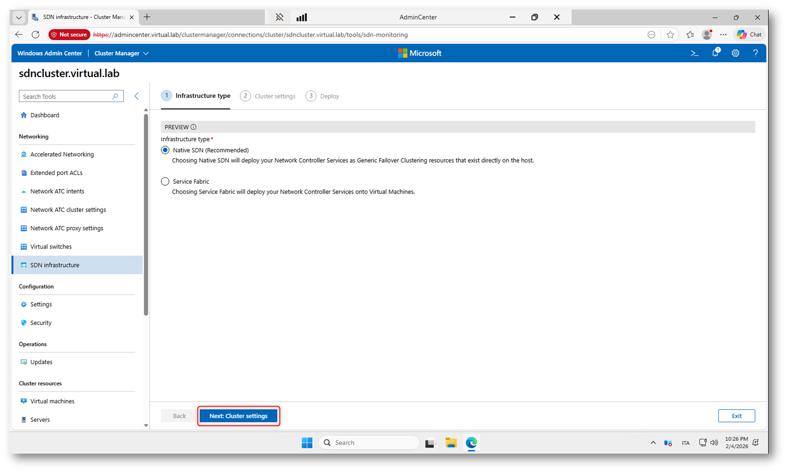Open Virtual switches in the sidebar
Viewport: 788px width, 473px height.
click(51, 247)
